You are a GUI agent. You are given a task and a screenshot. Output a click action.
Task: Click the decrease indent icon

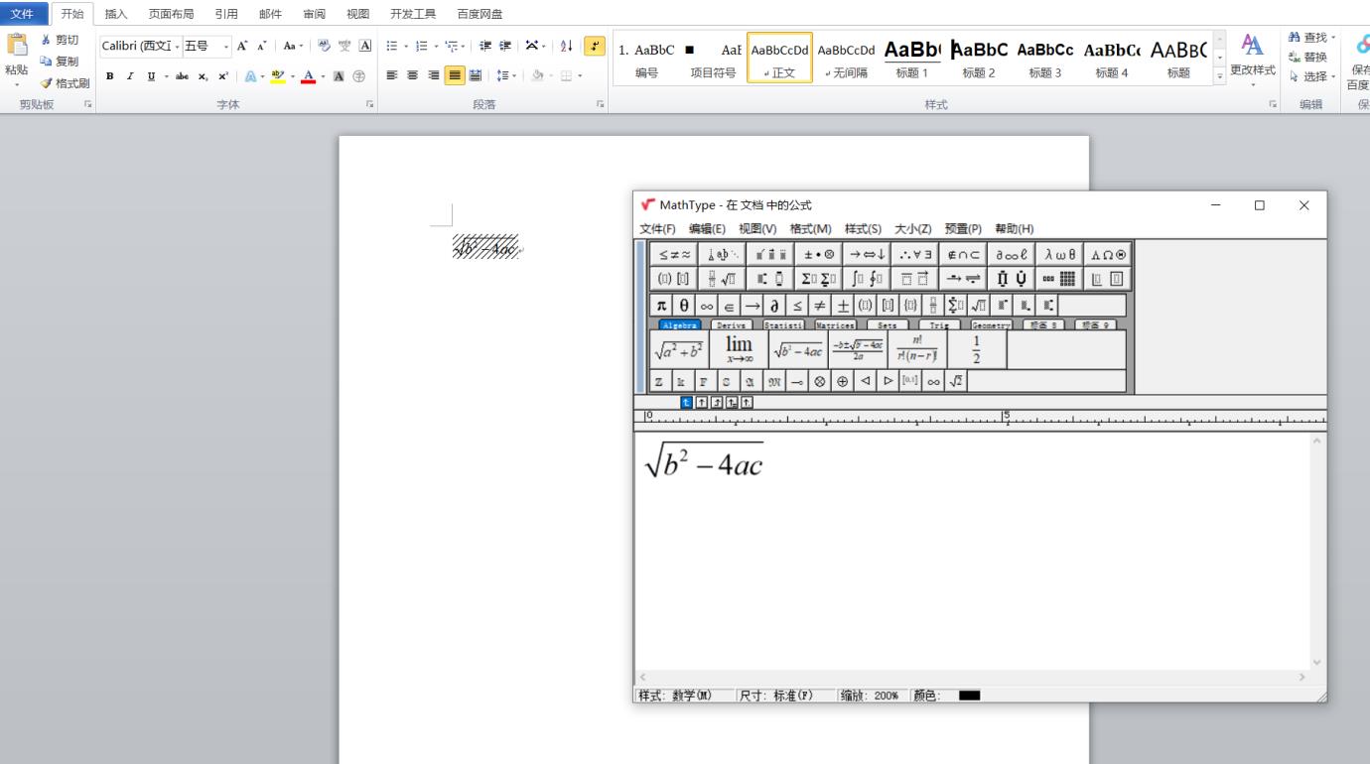coord(487,47)
